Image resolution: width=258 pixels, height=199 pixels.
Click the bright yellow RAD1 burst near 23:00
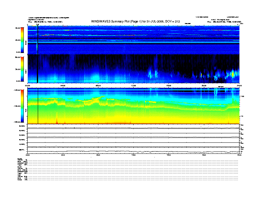(233, 73)
